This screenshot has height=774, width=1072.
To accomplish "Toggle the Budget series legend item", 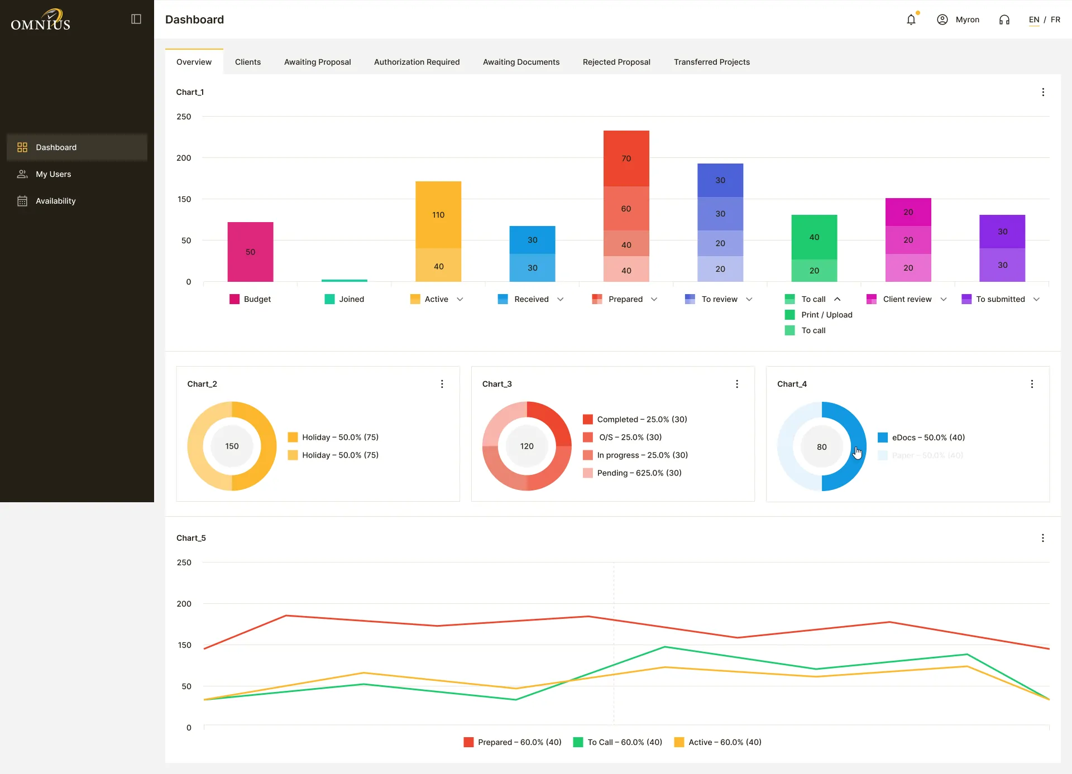I will (x=250, y=299).
